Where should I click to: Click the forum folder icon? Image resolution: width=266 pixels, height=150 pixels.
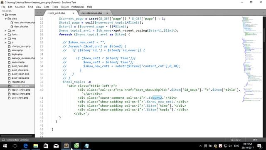(x=7, y=15)
